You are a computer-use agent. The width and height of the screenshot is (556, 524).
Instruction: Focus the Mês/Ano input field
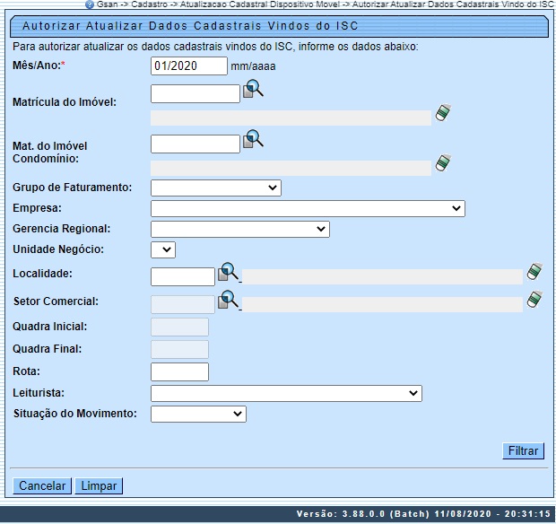(189, 65)
